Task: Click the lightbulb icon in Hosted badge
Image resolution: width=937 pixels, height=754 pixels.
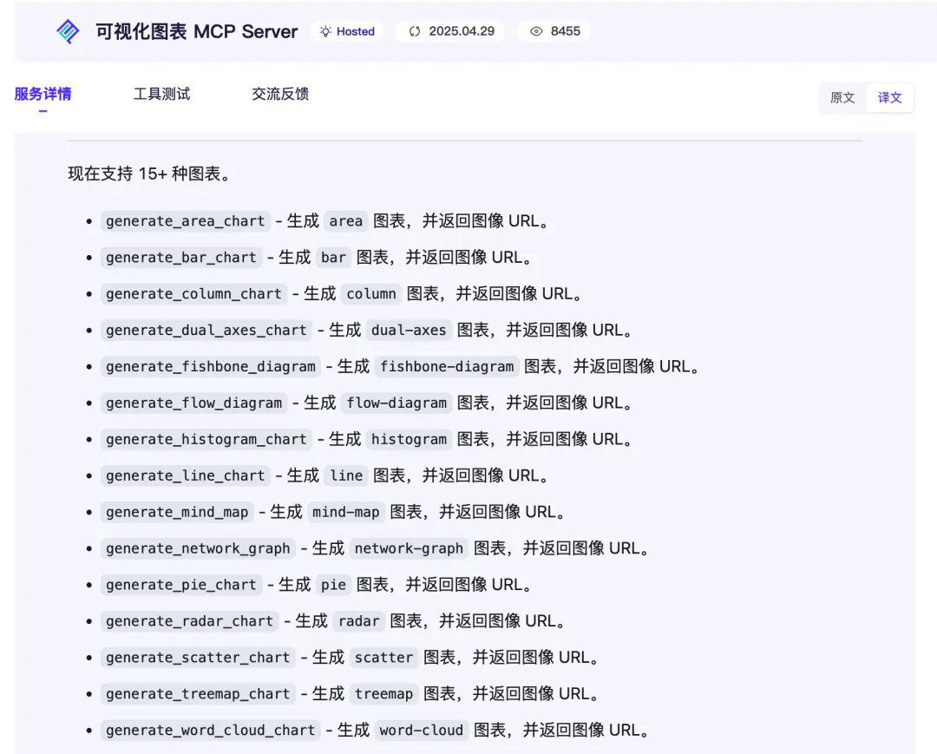Action: coord(325,31)
